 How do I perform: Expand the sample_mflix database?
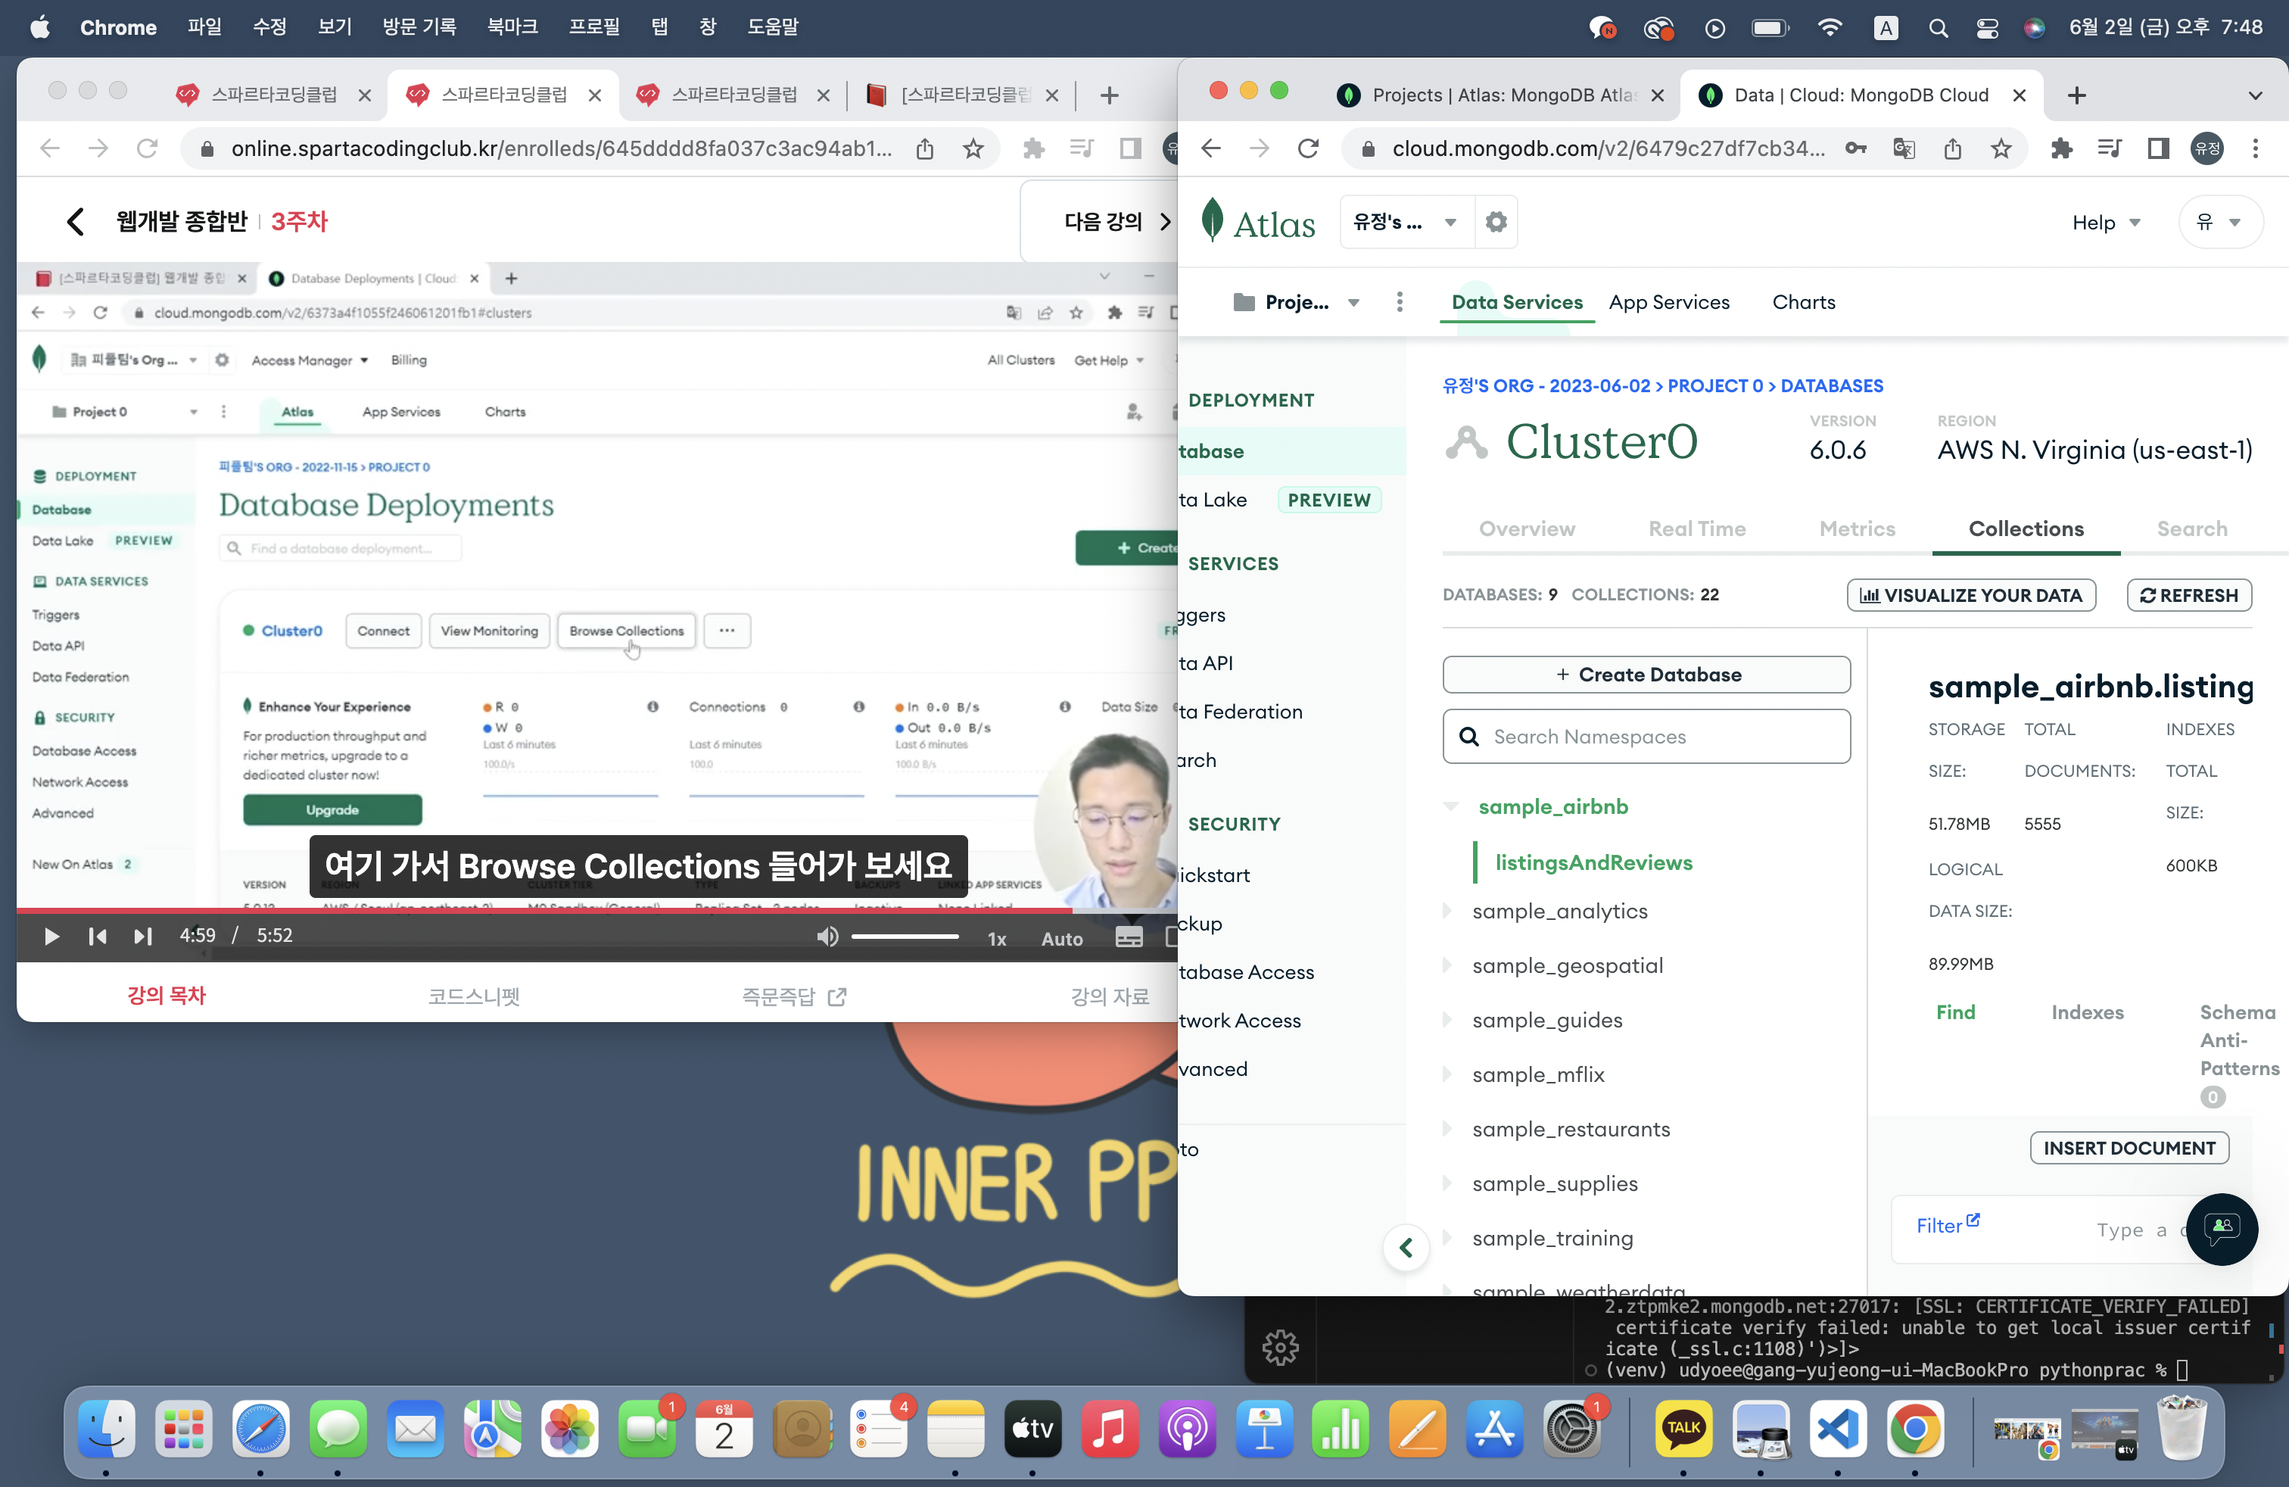click(x=1447, y=1074)
